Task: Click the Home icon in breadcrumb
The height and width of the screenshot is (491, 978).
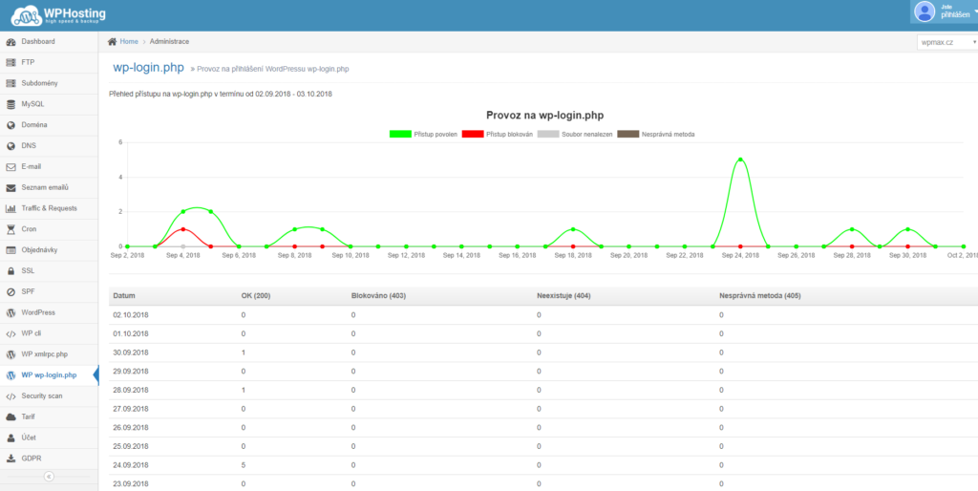Action: click(113, 42)
